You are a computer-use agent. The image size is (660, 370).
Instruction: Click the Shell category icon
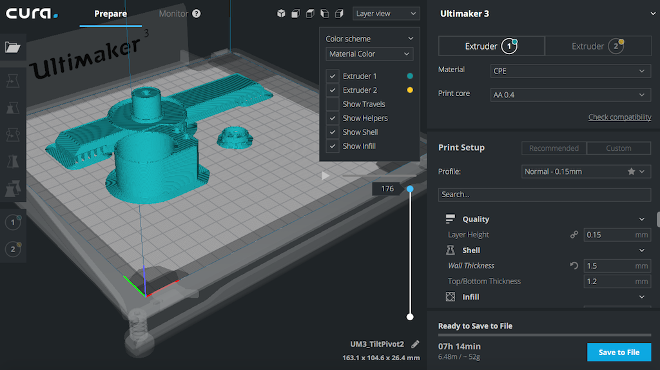(x=450, y=250)
